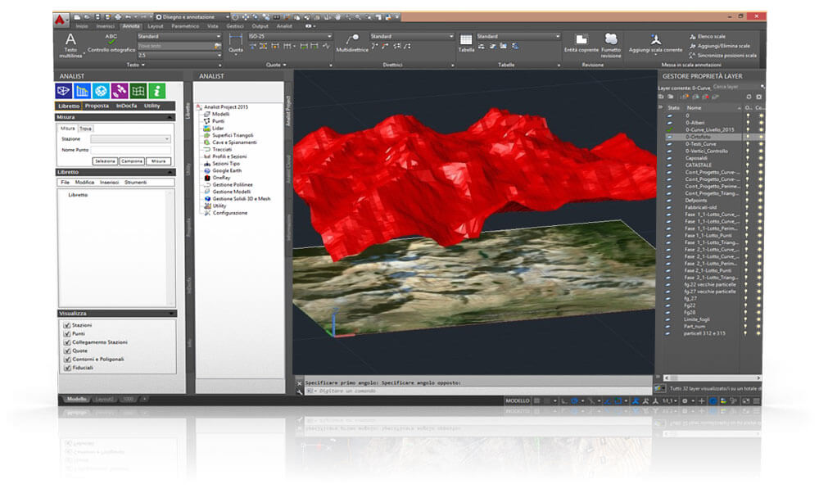Open the Stazione dropdown
The height and width of the screenshot is (493, 819).
[130, 139]
